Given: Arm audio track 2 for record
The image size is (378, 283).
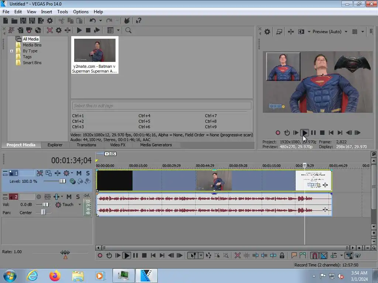Looking at the screenshot, I should [x=38, y=197].
